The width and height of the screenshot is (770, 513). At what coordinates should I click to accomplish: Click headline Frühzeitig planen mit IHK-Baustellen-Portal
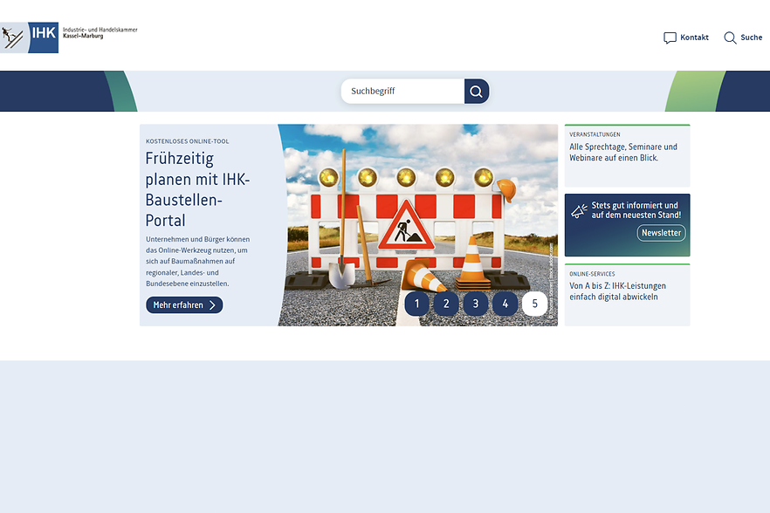(x=197, y=189)
